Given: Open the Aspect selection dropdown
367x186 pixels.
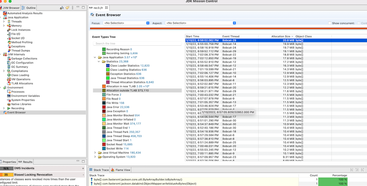Looking at the screenshot, I should [201, 23].
